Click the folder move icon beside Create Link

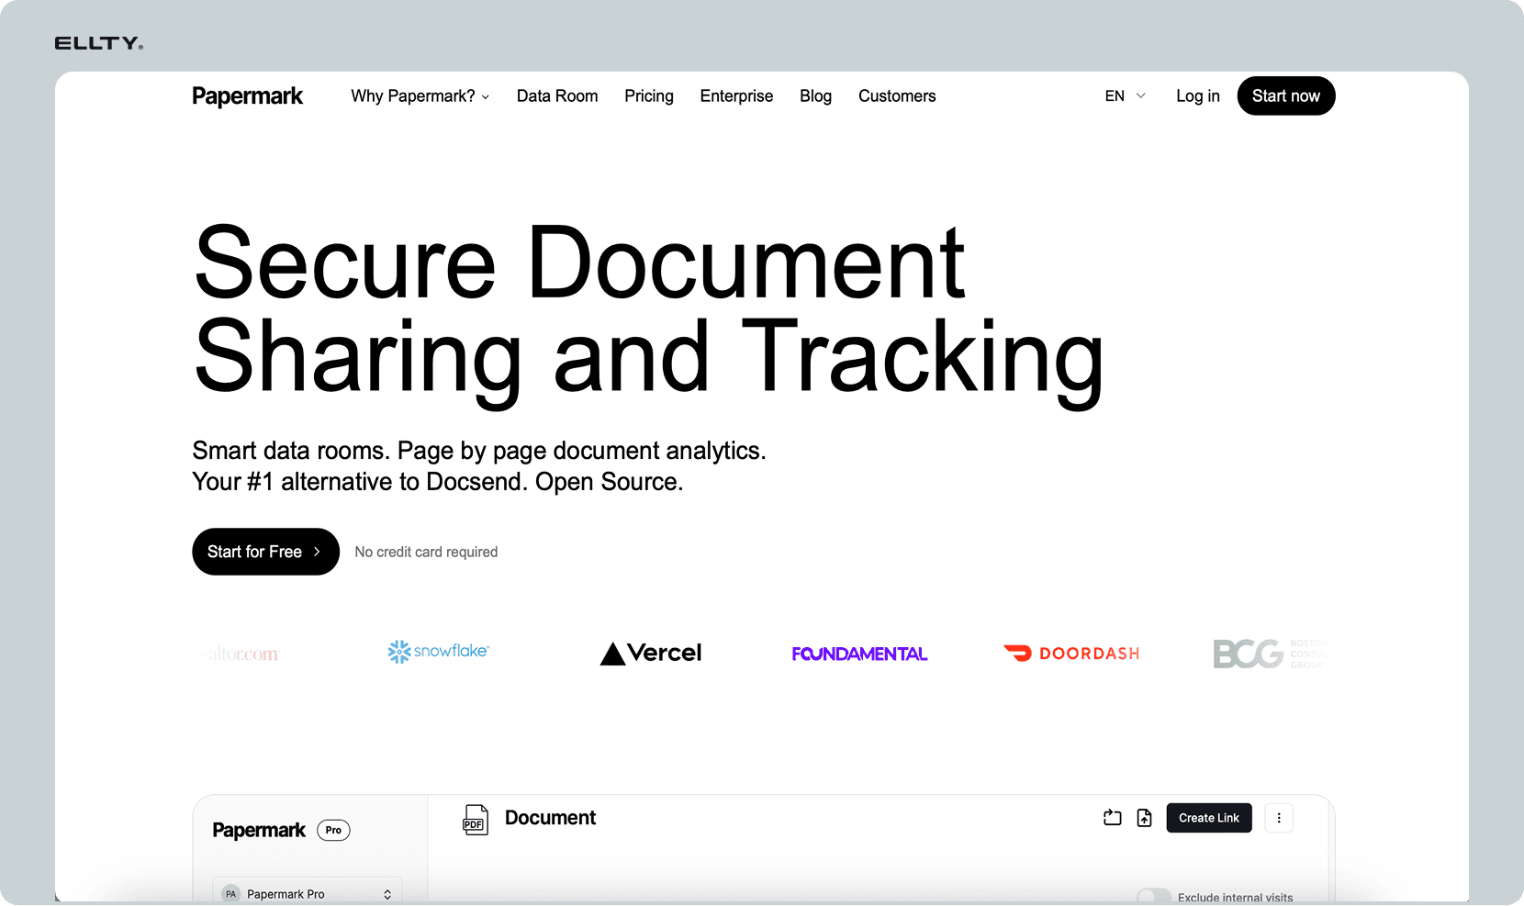coord(1113,818)
